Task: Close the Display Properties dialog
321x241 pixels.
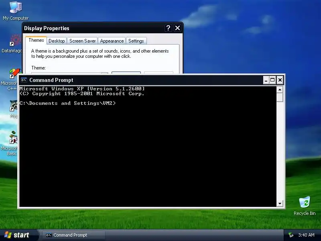Action: (x=177, y=28)
